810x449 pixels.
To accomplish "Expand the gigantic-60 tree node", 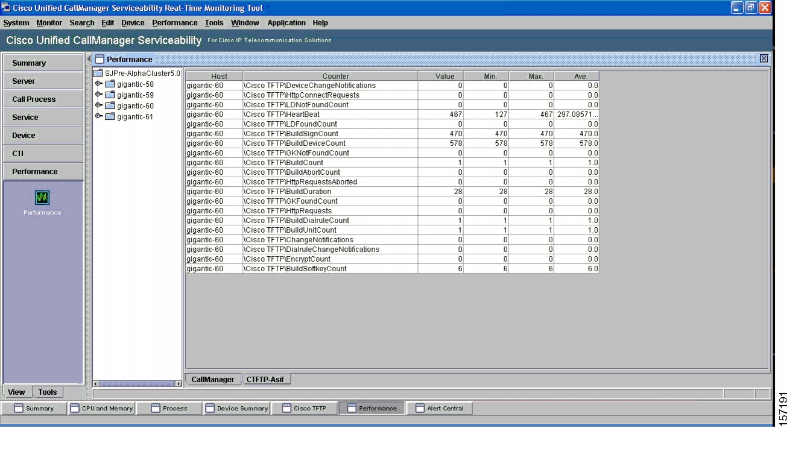I will coord(98,106).
